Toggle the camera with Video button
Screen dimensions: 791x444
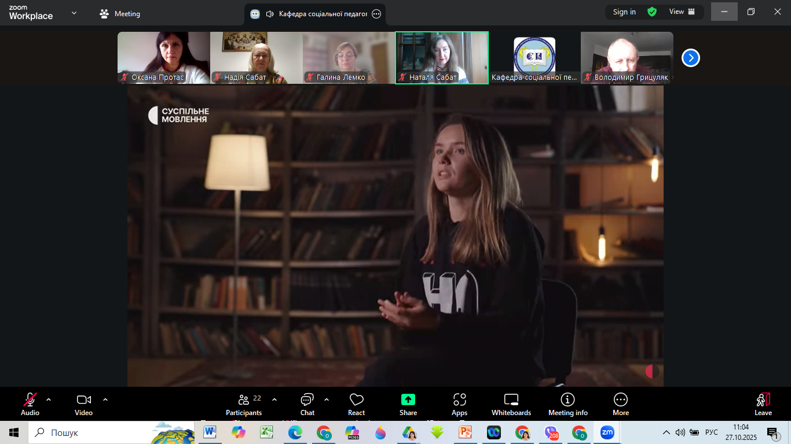[x=84, y=404]
